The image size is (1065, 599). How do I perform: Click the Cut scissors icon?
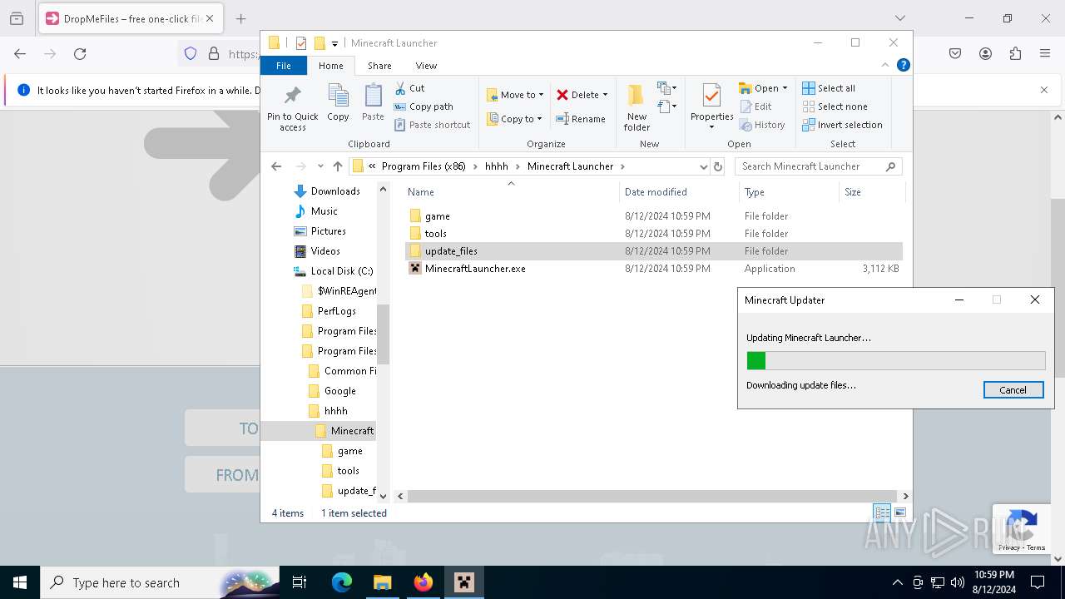pyautogui.click(x=400, y=88)
